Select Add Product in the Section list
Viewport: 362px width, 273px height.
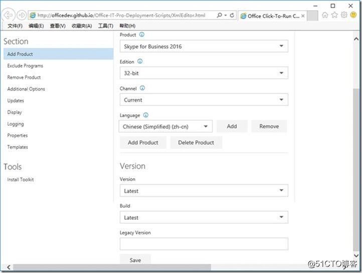coord(58,54)
